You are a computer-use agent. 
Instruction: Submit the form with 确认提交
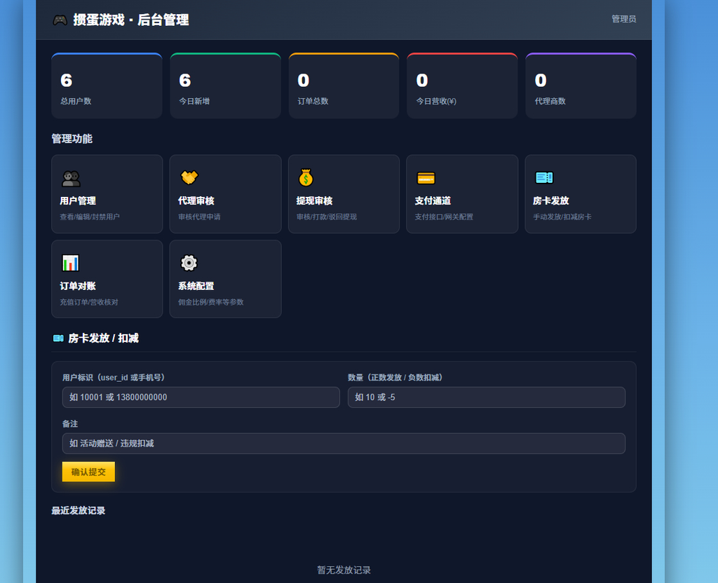click(x=88, y=472)
